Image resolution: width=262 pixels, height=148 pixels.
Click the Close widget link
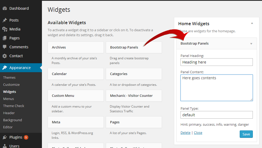pos(198,133)
